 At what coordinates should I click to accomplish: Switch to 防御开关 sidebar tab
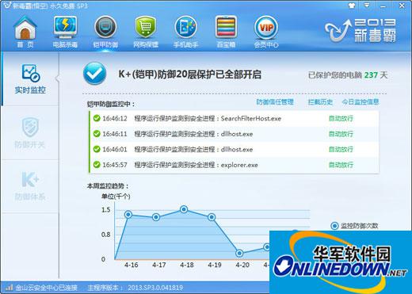click(x=30, y=133)
